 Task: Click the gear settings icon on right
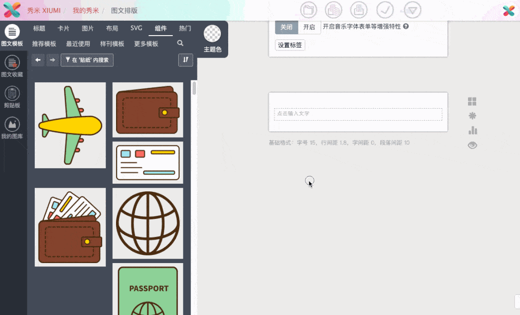click(x=472, y=115)
